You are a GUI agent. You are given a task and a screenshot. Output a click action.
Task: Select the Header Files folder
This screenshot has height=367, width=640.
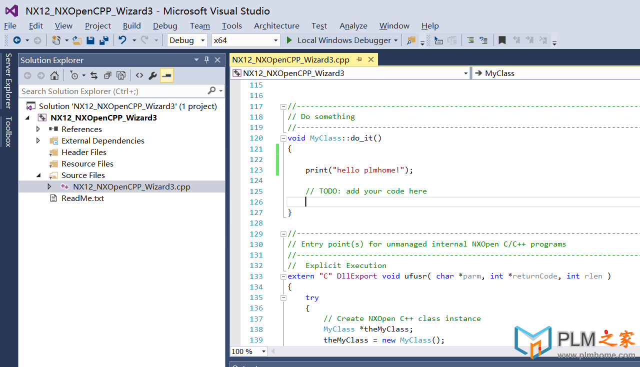[84, 152]
